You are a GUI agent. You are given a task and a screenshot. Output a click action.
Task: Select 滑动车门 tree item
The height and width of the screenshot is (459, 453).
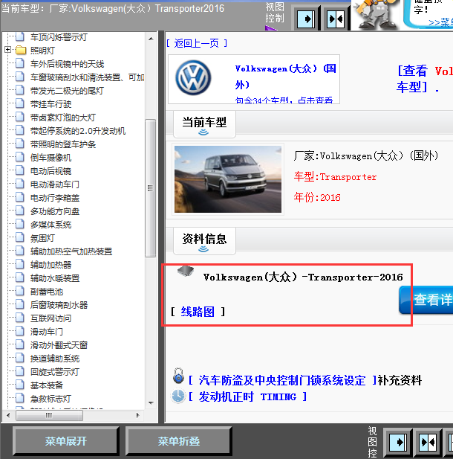click(47, 332)
